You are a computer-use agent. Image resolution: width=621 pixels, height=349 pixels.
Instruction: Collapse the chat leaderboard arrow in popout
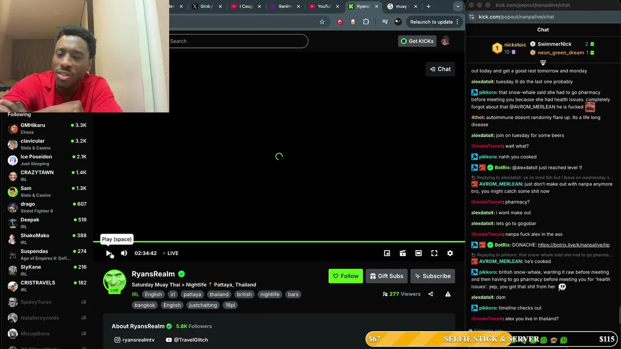click(543, 63)
